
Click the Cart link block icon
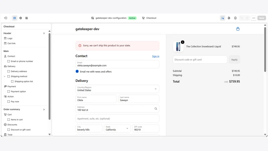(5, 43)
